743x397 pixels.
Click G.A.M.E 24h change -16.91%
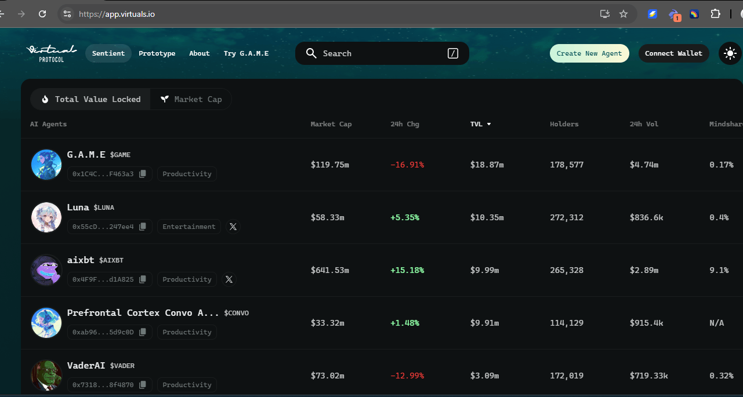407,165
